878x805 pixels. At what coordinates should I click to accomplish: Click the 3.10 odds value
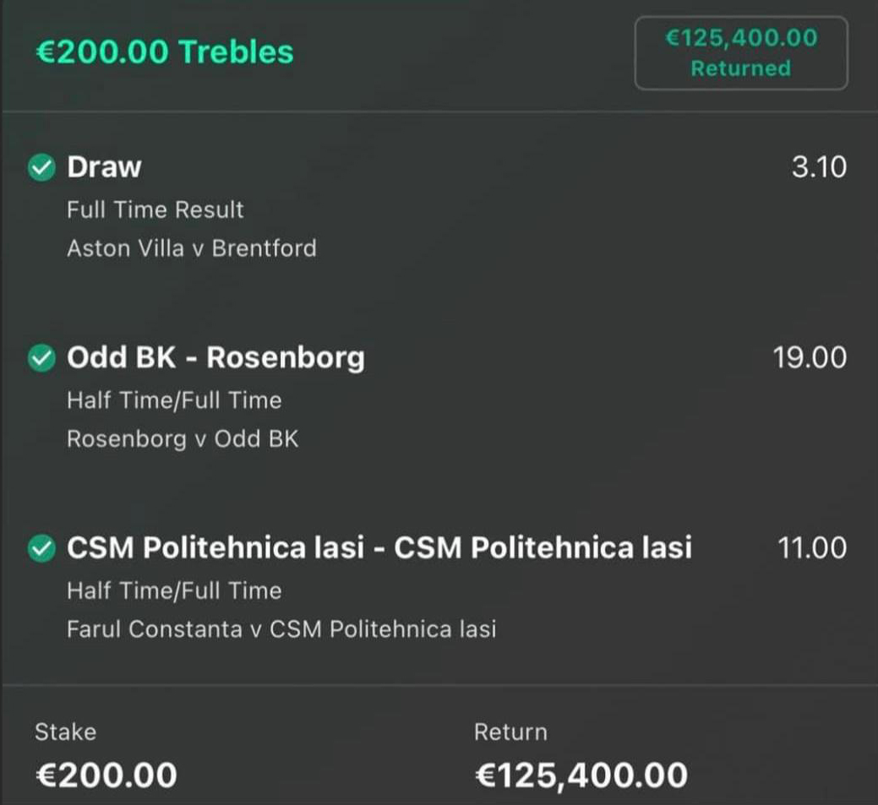pyautogui.click(x=818, y=167)
